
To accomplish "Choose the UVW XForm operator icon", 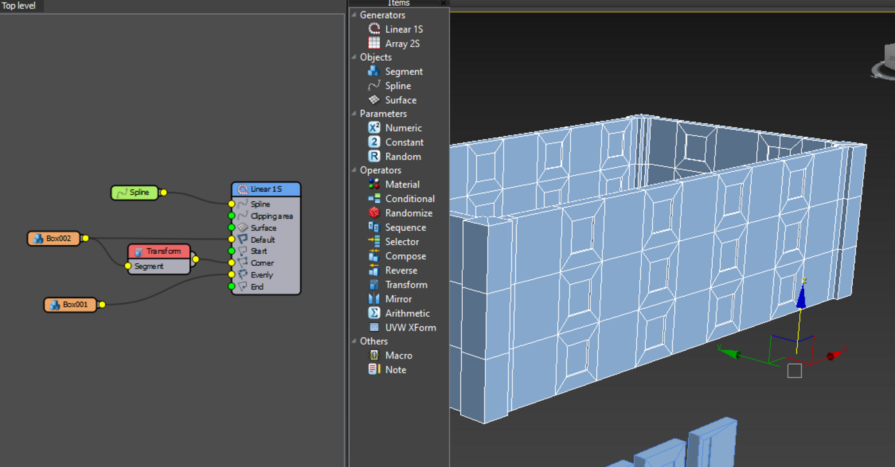I will pyautogui.click(x=375, y=327).
